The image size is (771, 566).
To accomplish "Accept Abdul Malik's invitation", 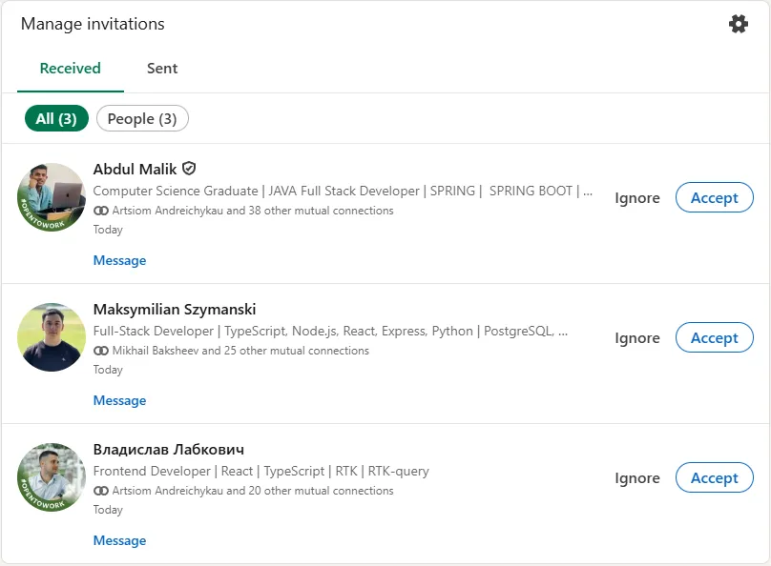I will click(x=715, y=197).
